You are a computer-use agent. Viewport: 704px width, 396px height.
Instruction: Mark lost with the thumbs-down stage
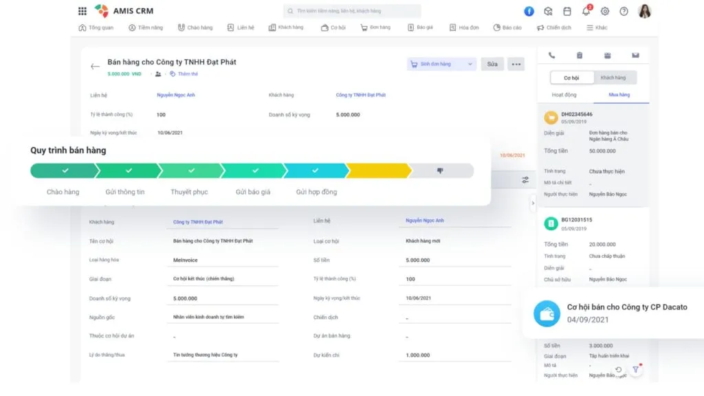[x=441, y=170]
